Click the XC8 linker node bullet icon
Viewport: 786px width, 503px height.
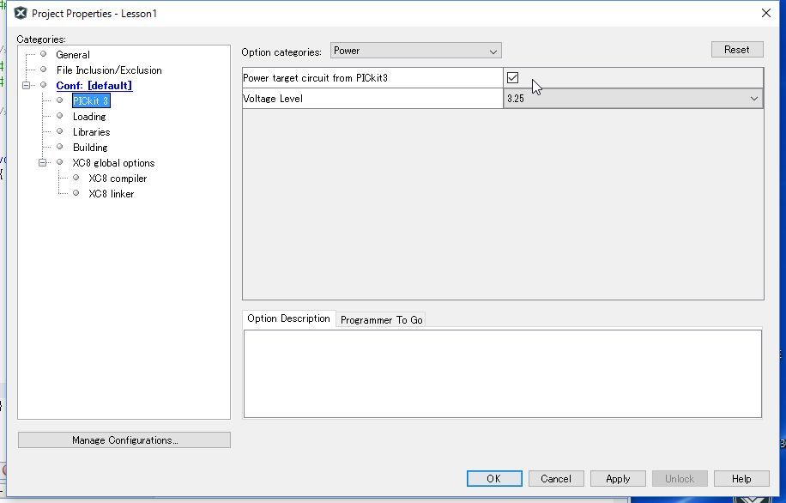(x=76, y=193)
